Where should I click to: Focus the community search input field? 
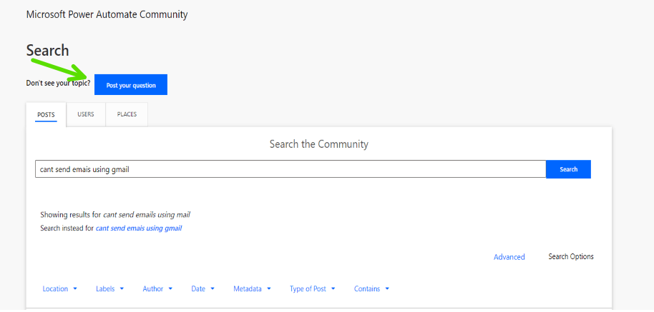[291, 169]
